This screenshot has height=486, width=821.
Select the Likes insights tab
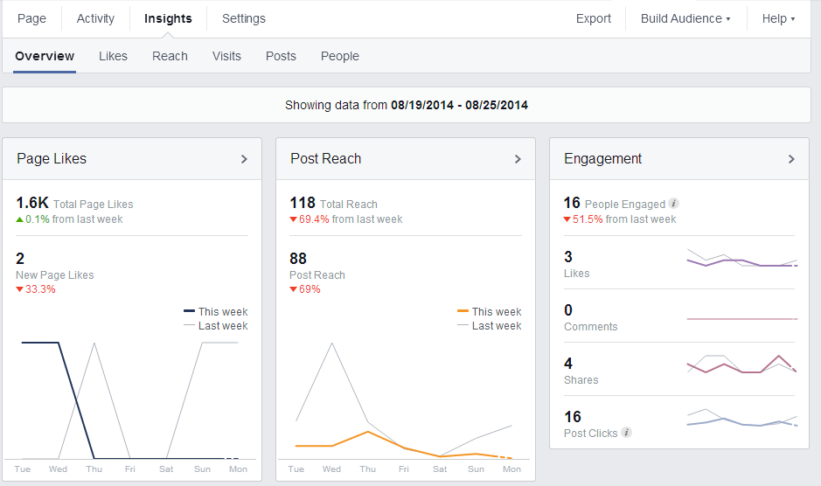click(x=113, y=56)
